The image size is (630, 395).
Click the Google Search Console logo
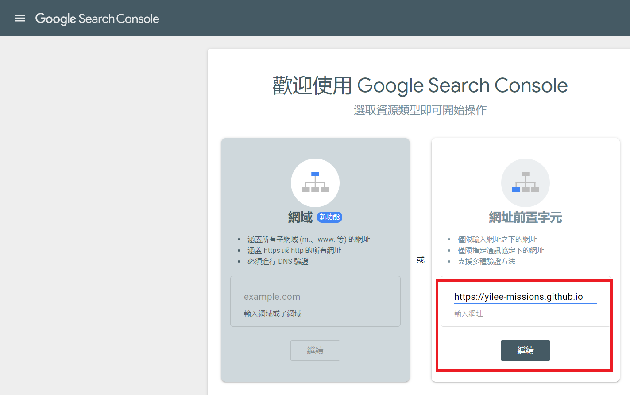coord(97,19)
